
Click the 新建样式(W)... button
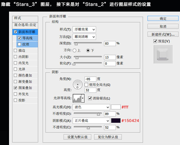pos(163,34)
